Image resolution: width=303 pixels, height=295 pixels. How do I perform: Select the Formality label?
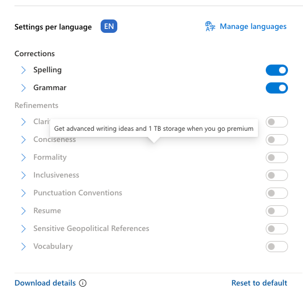coord(50,158)
